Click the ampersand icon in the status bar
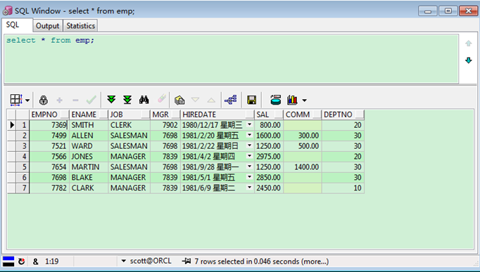The width and height of the screenshot is (480, 272). (35, 261)
